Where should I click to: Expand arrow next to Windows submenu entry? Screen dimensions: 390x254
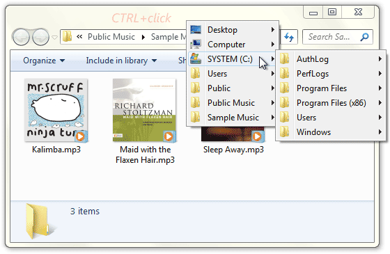coord(380,132)
